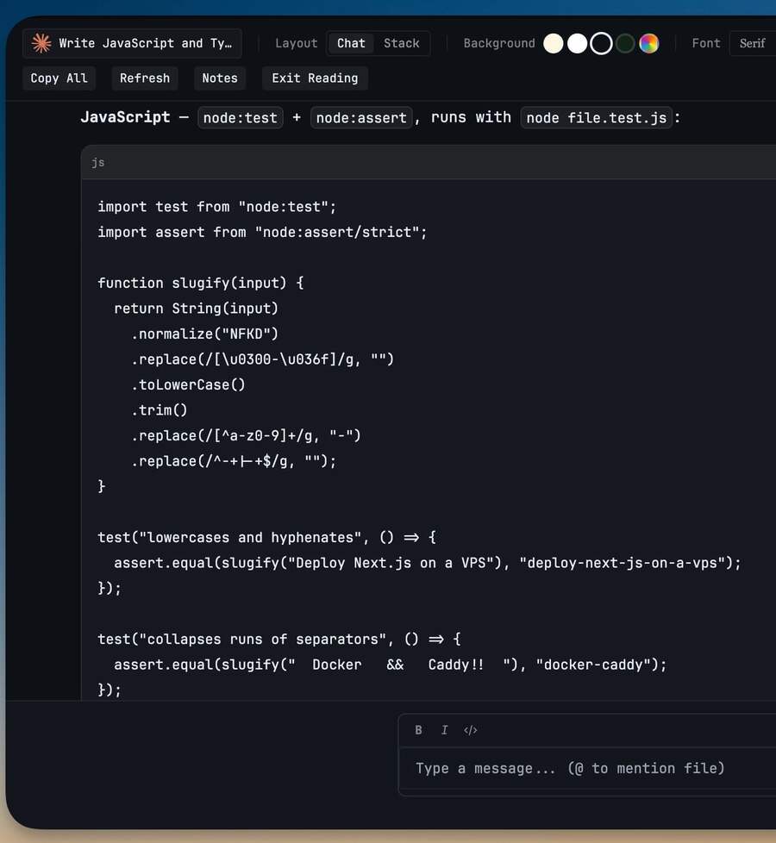Switch layout to Chat
Image resolution: width=776 pixels, height=843 pixels.
351,43
